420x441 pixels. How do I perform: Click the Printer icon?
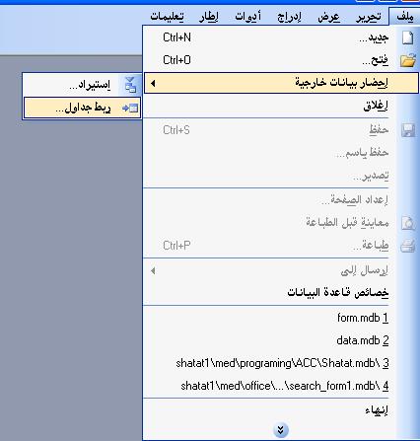click(408, 246)
